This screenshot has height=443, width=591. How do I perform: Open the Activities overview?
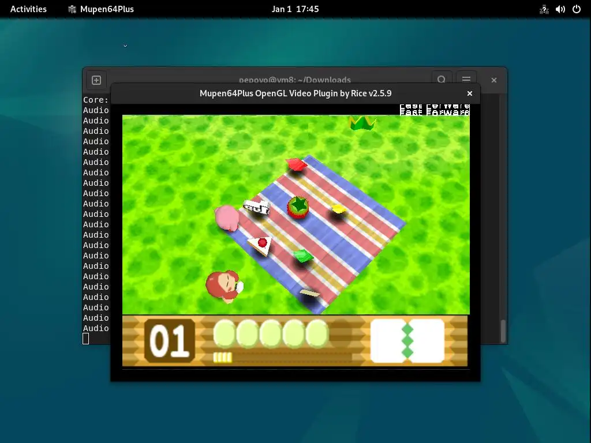pyautogui.click(x=28, y=9)
